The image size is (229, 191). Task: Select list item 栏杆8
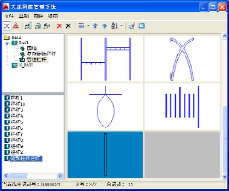pos(17,140)
